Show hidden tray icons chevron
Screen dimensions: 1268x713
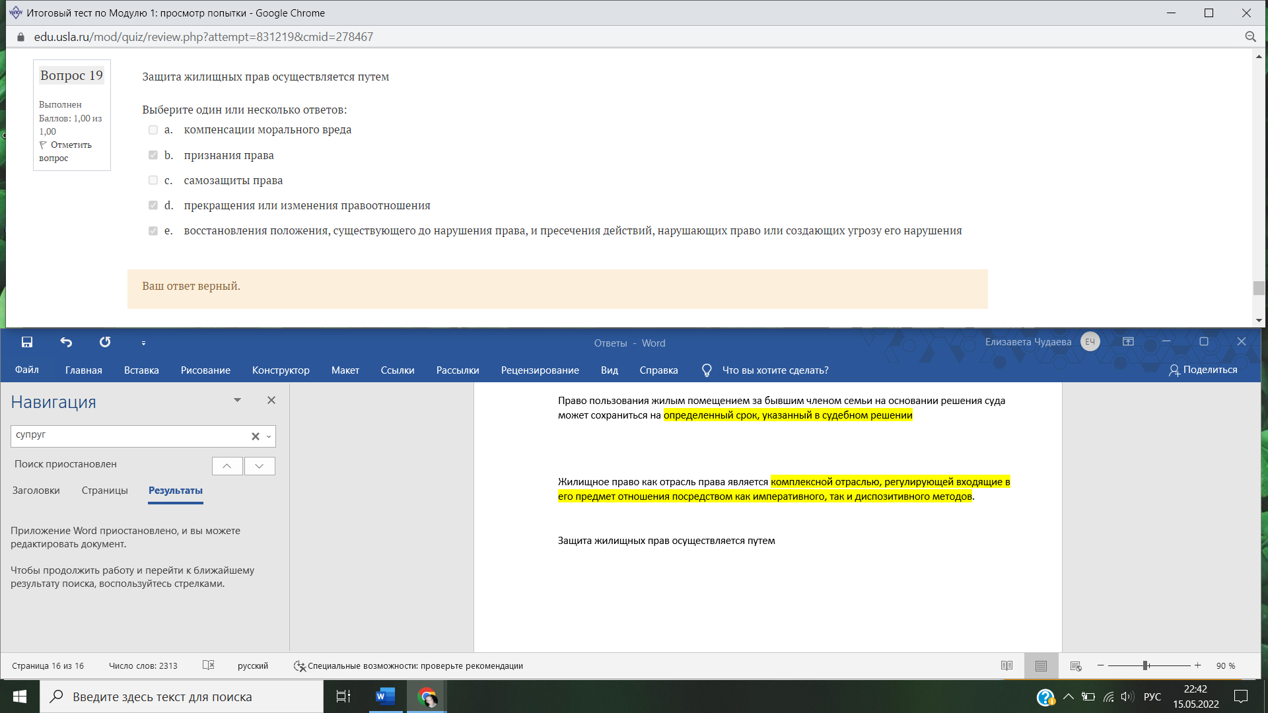point(1068,696)
